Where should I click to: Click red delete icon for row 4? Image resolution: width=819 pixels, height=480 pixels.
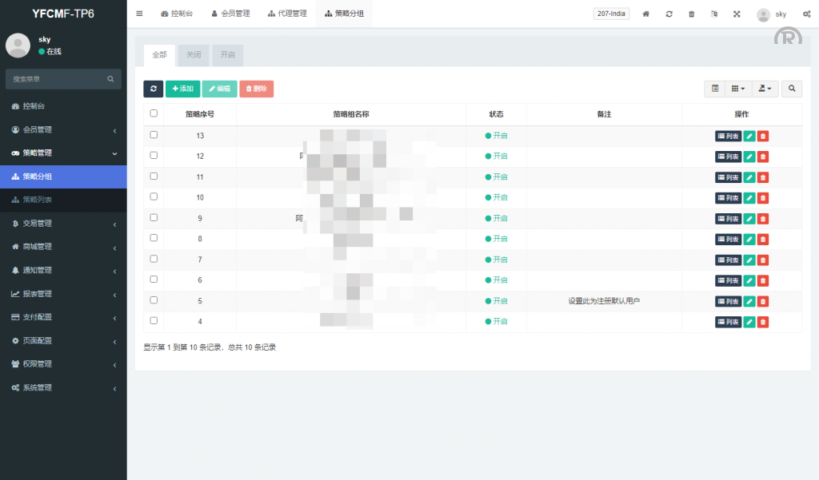point(763,321)
